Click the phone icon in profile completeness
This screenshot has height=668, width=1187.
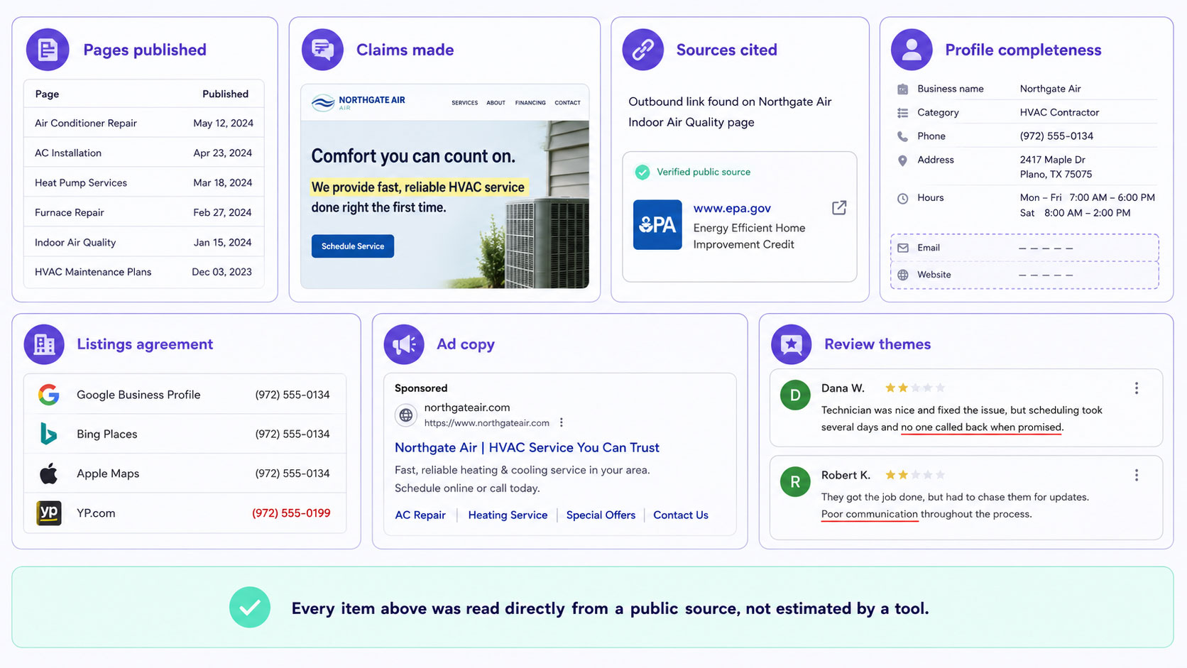(902, 136)
